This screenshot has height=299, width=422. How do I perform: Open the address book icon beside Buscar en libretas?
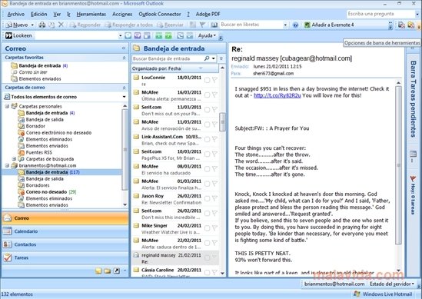(214, 25)
